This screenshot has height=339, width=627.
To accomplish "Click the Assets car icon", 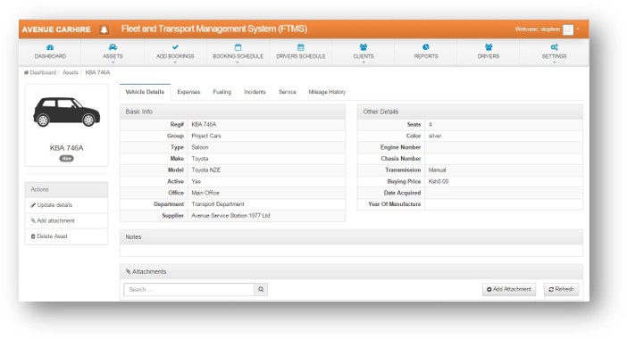I will tap(113, 47).
